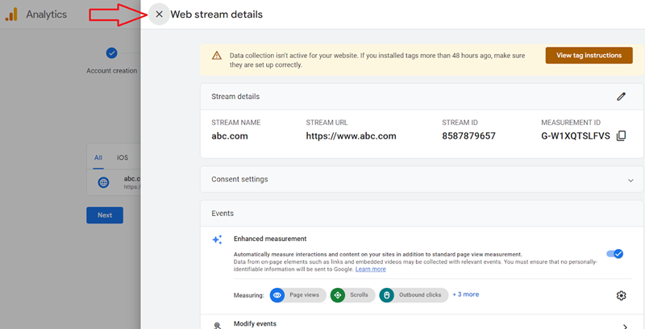Viewport: 645px width, 329px height.
Task: Click the warning triangle icon
Action: 217,56
